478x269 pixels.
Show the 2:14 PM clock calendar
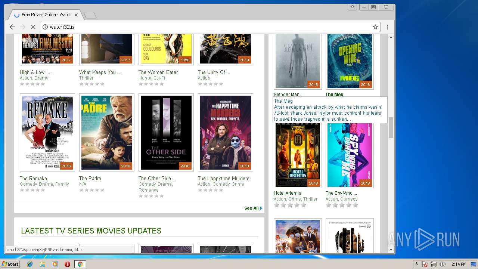(459, 264)
